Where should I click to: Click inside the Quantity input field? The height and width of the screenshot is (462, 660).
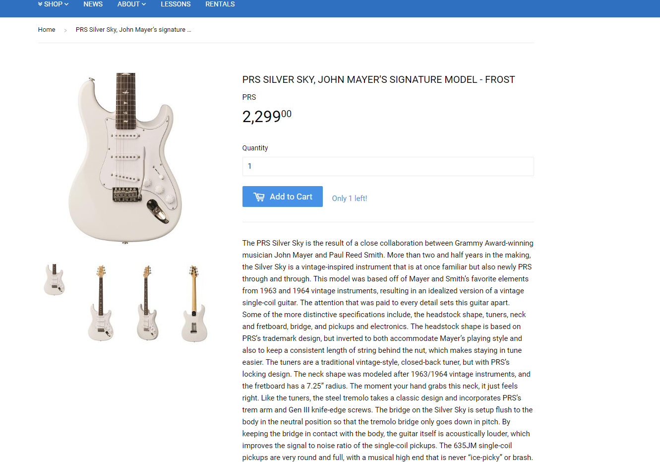[388, 166]
